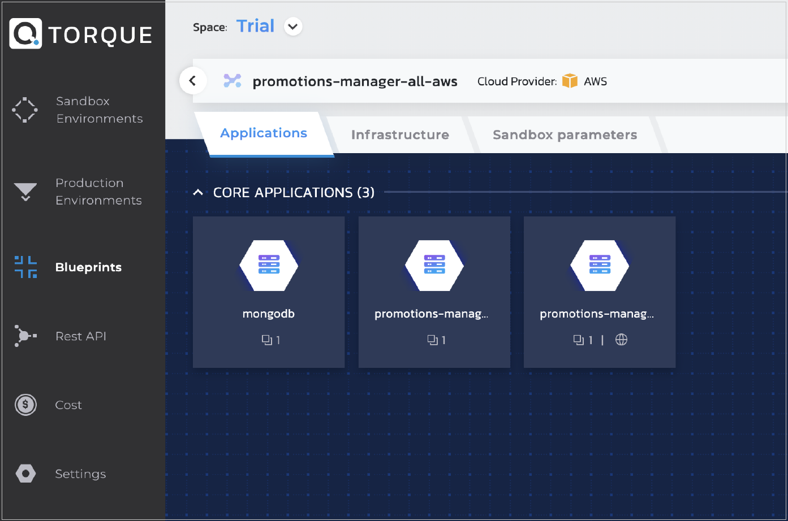The height and width of the screenshot is (521, 788).
Task: Open the Sandbox parameters tab
Action: pyautogui.click(x=565, y=134)
